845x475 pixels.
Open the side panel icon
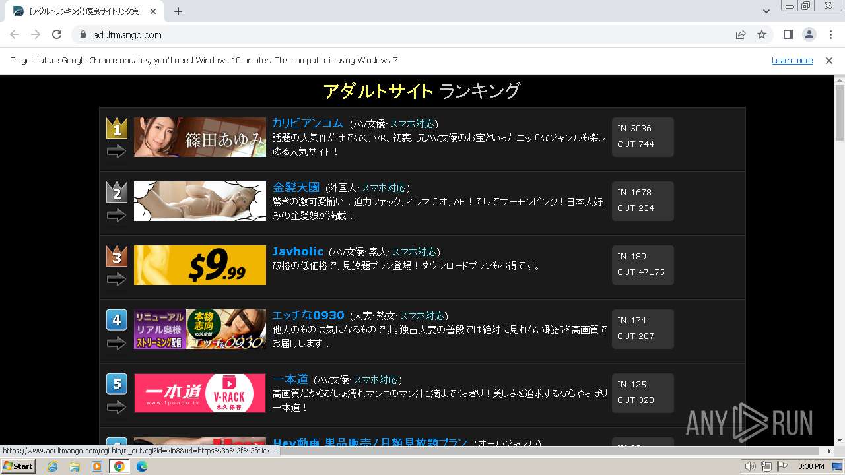pos(788,34)
